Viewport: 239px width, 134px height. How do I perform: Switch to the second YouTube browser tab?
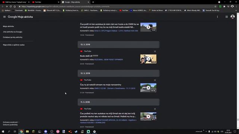click(x=46, y=2)
